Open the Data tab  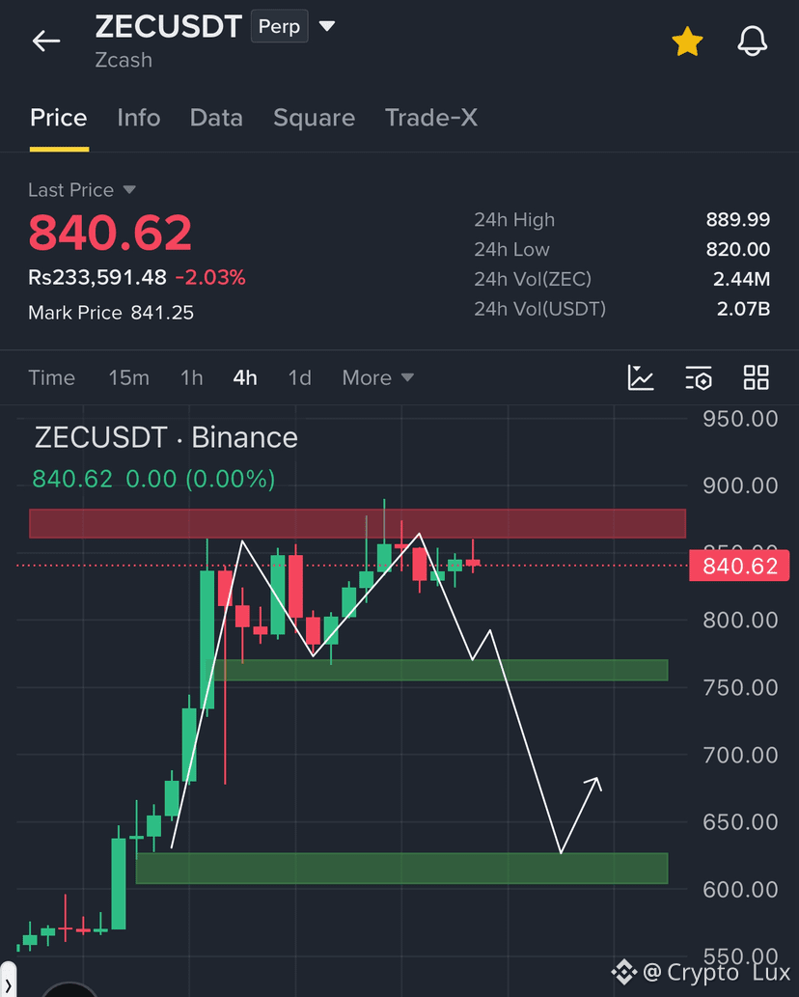(216, 119)
